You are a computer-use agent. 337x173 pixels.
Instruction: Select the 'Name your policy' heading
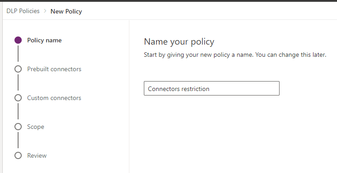tap(179, 42)
